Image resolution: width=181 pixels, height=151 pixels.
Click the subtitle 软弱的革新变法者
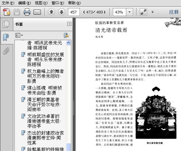coord(109,23)
